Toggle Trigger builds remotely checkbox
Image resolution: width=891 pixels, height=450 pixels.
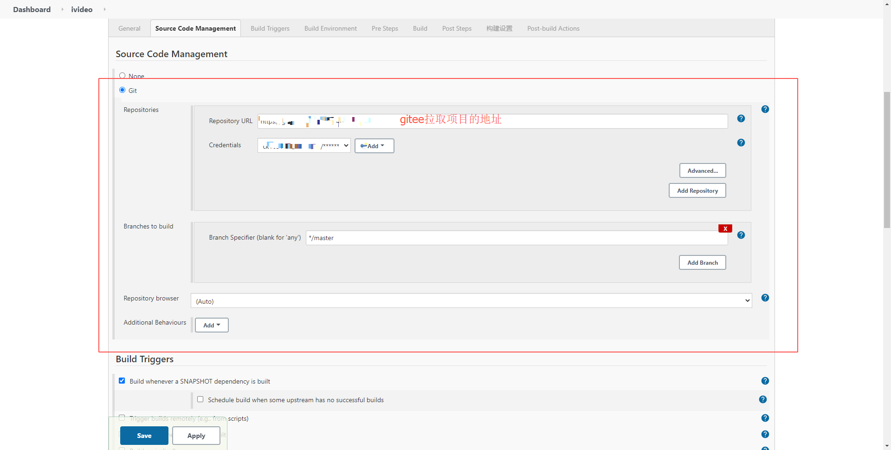point(122,418)
